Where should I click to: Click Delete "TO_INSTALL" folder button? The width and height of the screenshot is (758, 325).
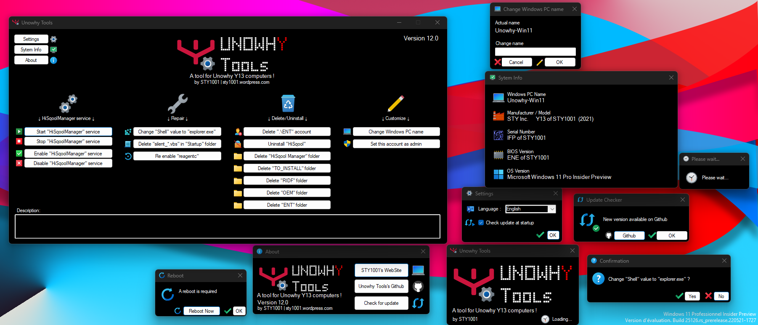(287, 168)
